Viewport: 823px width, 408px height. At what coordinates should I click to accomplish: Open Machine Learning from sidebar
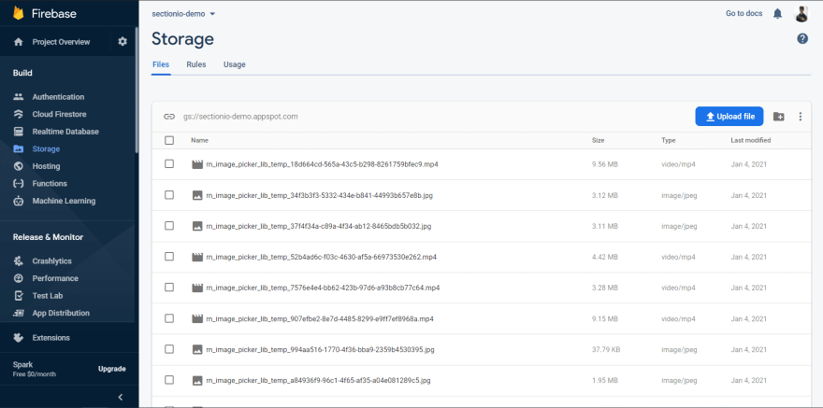click(64, 201)
